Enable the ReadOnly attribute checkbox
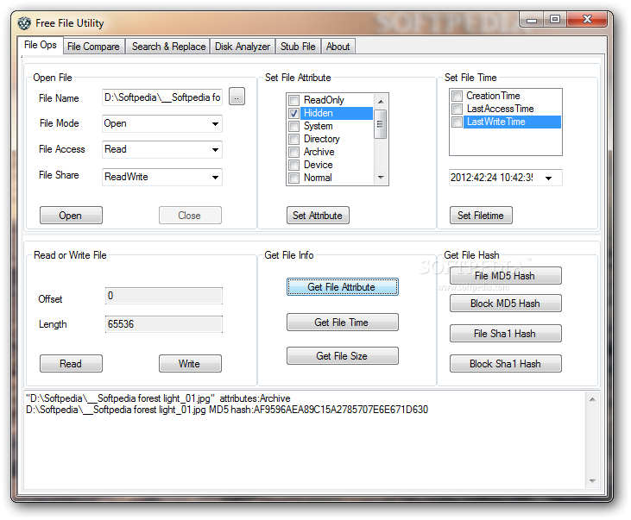Viewport: 631px width, 520px height. point(294,100)
